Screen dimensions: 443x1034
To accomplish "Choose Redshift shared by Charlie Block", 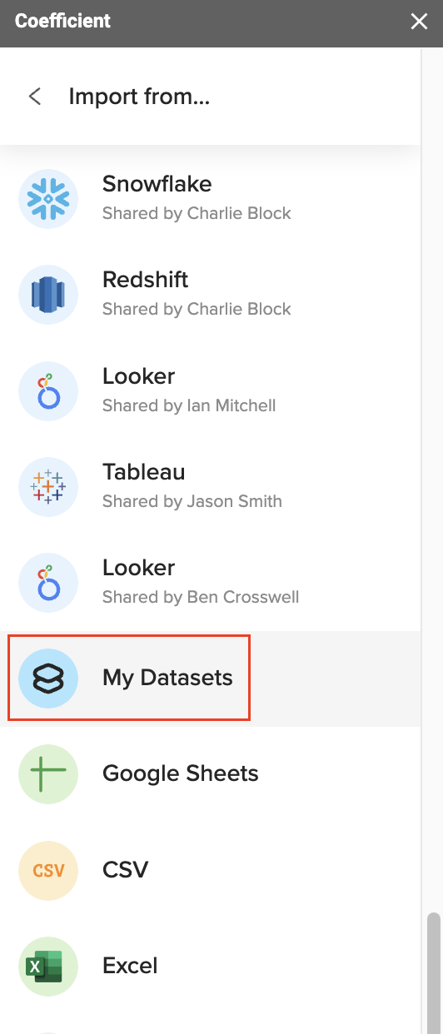I will (211, 295).
